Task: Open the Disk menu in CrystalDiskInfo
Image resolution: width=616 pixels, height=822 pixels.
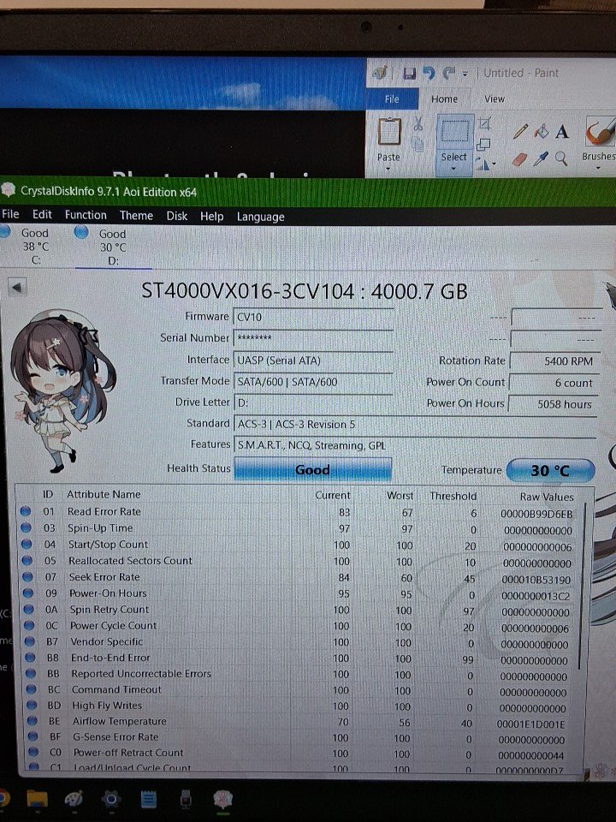Action: click(x=176, y=216)
